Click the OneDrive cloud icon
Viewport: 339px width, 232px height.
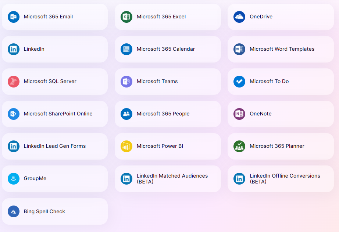tap(239, 17)
